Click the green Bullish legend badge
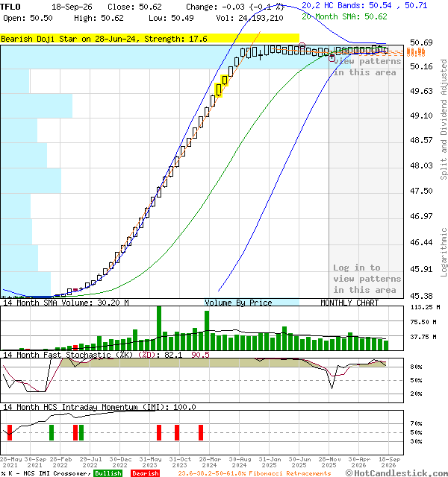Viewport: 448px width, 477px height. (x=108, y=473)
